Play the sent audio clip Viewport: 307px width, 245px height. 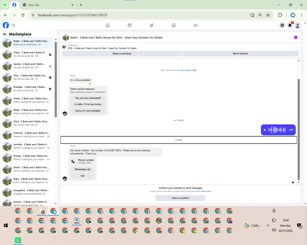pyautogui.click(x=265, y=130)
